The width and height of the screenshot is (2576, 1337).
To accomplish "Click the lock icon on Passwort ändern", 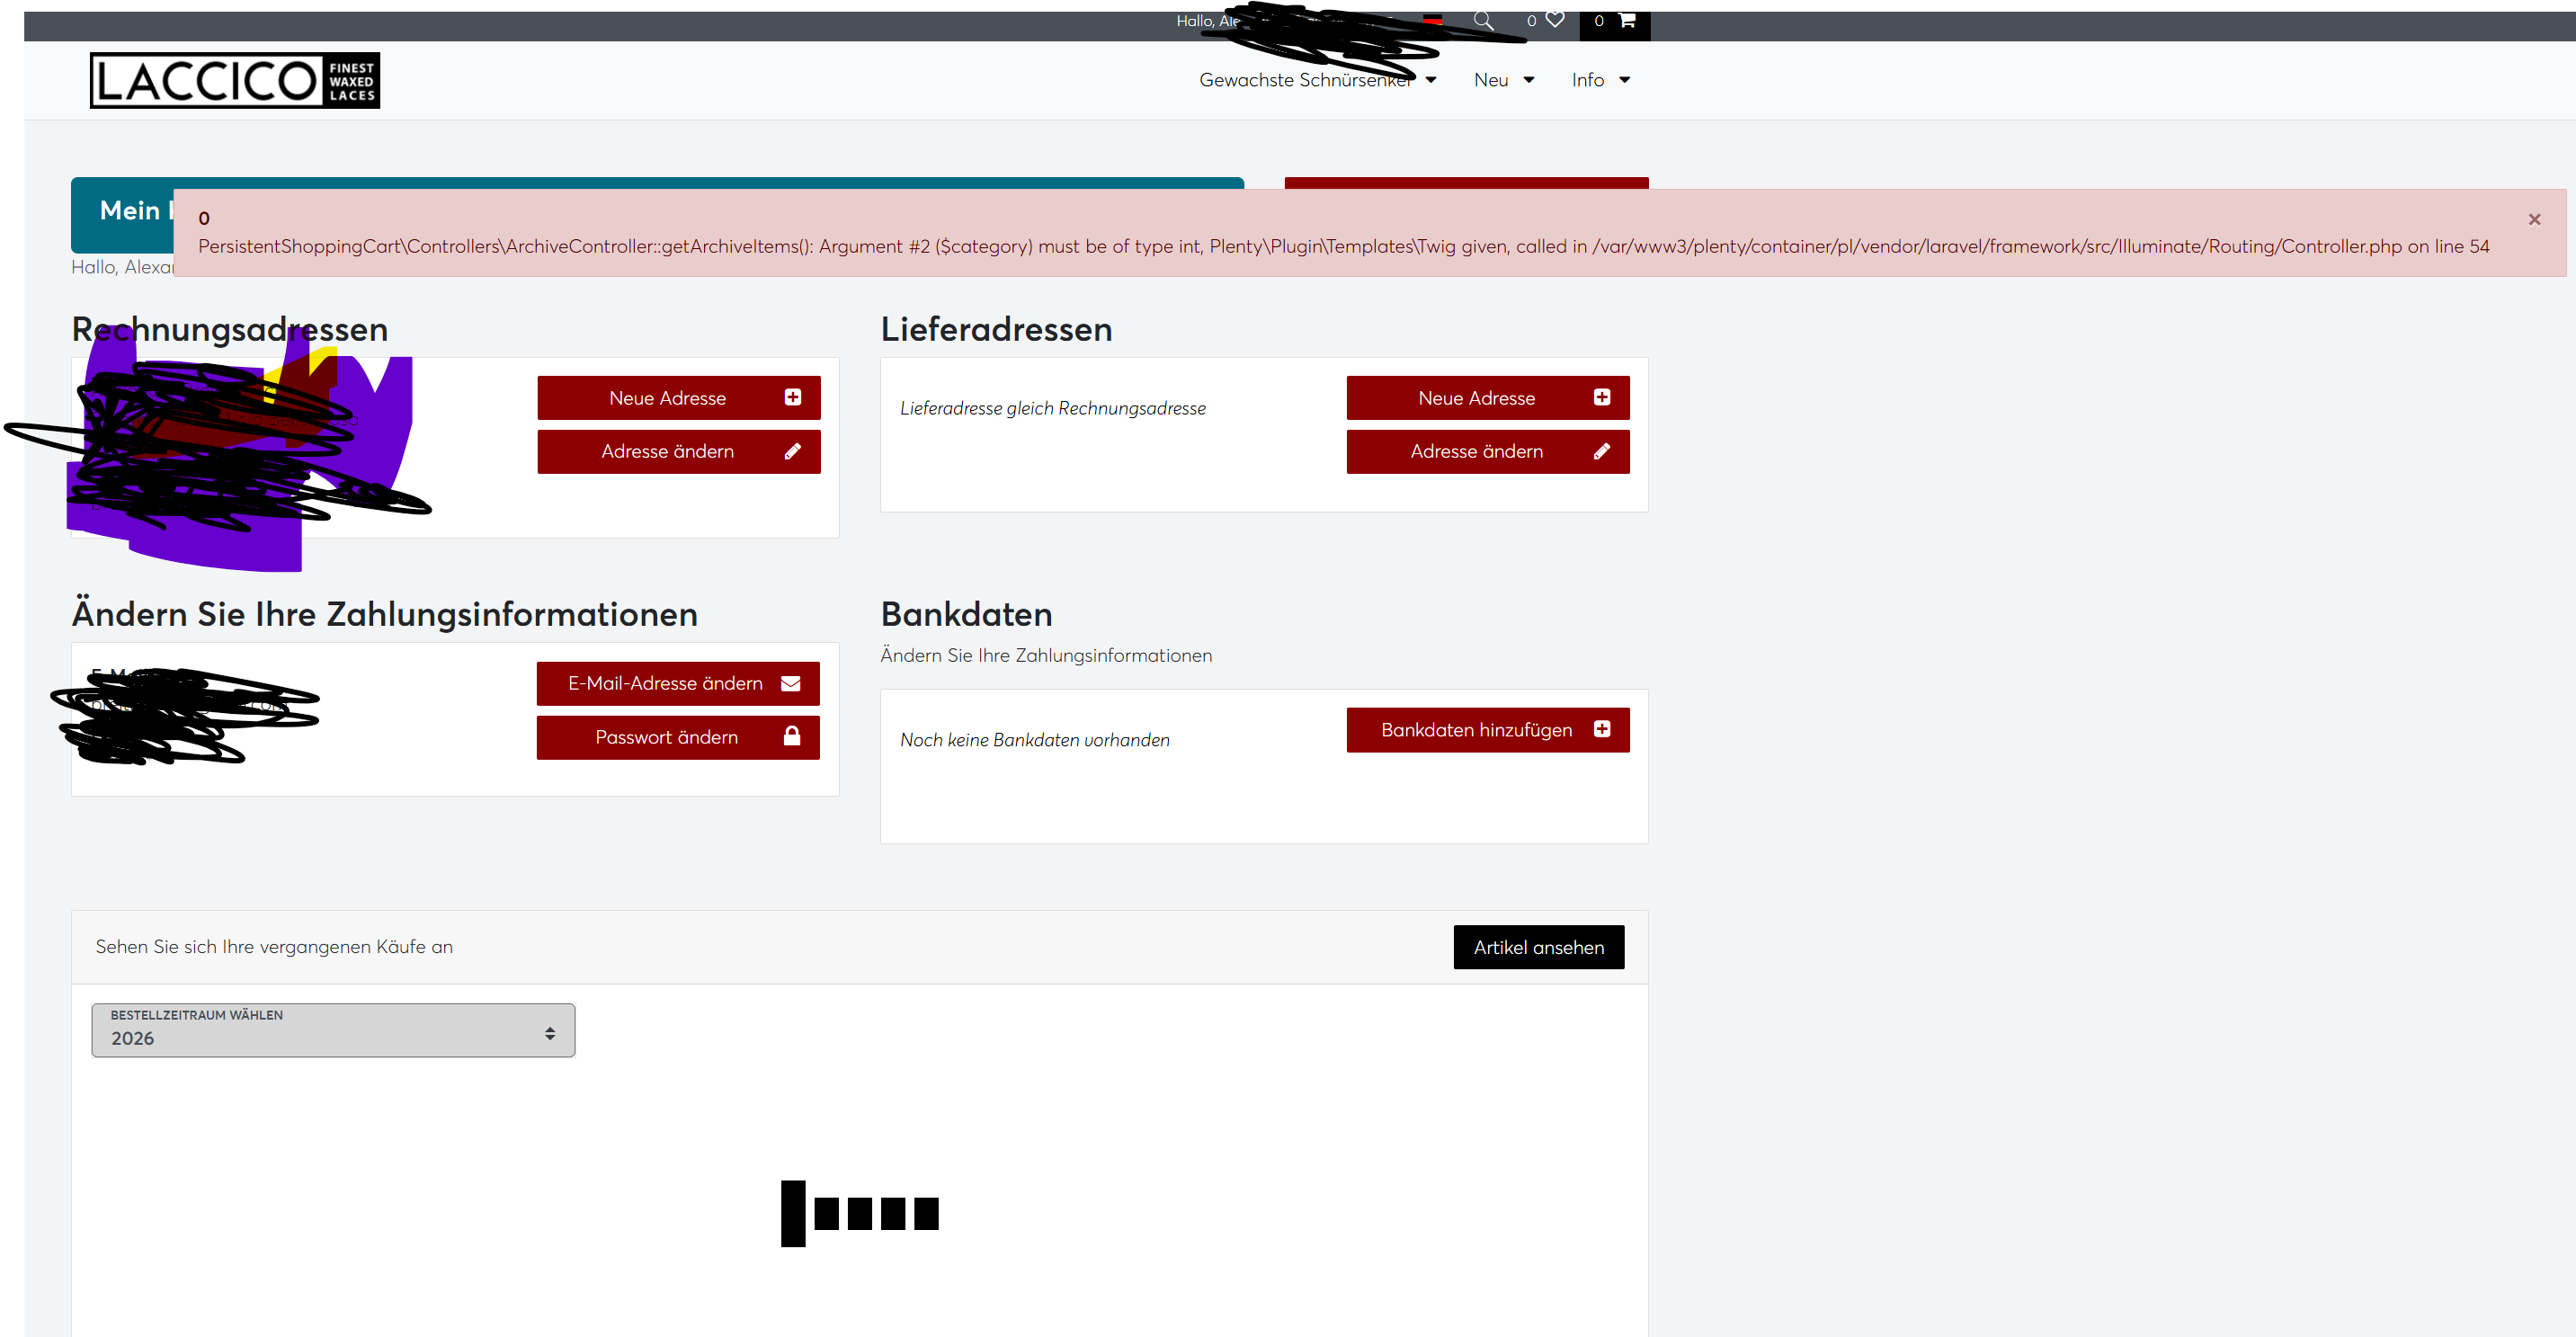I will click(791, 737).
